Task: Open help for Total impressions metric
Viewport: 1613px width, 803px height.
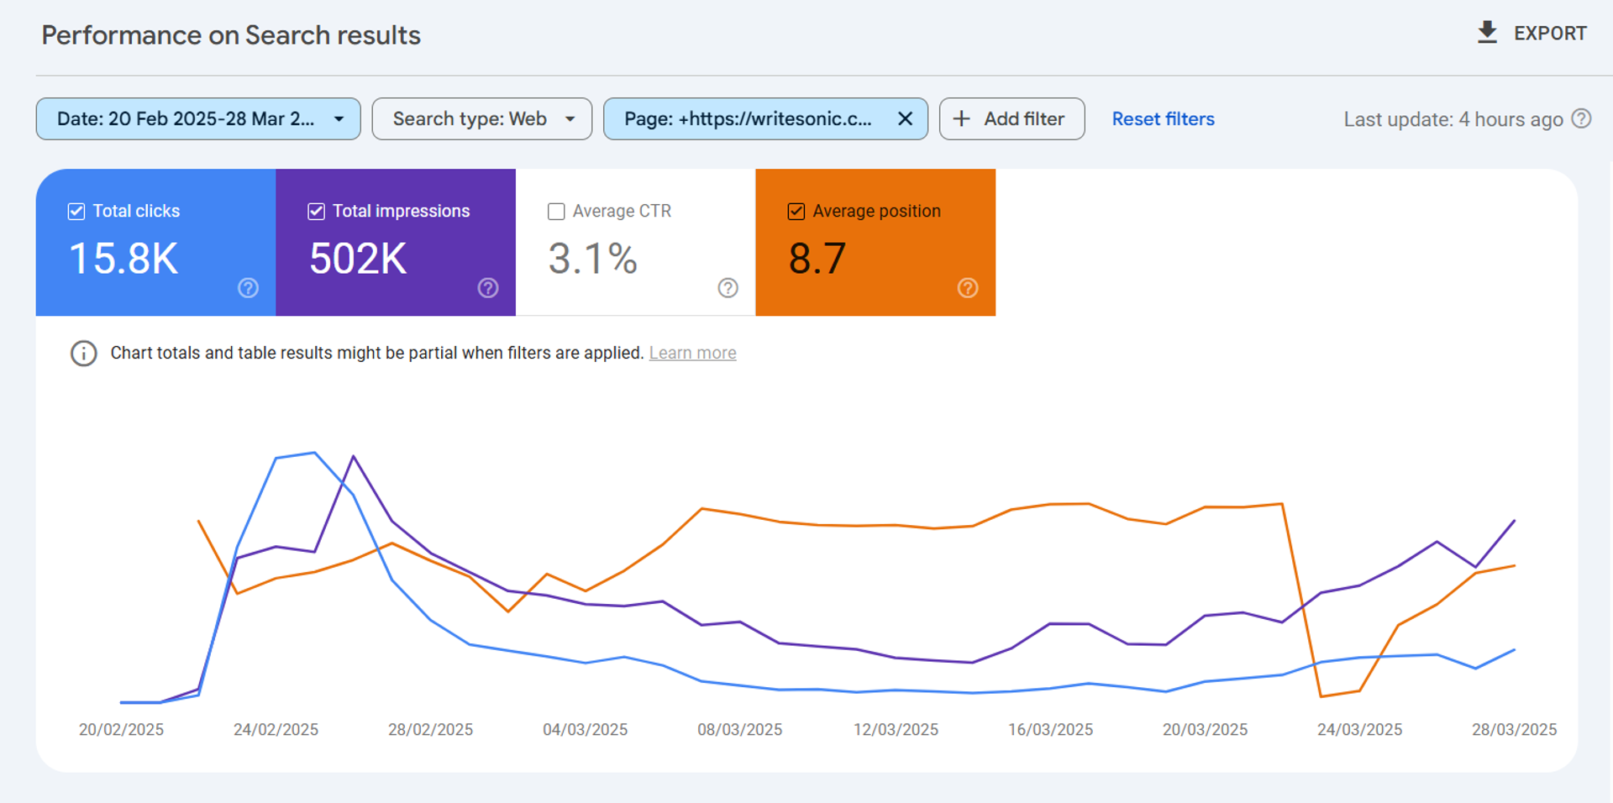Action: 488,288
